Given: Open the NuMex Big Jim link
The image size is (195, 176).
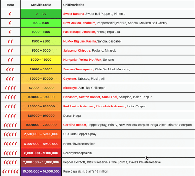Looking at the screenshot, I should click(74, 41).
